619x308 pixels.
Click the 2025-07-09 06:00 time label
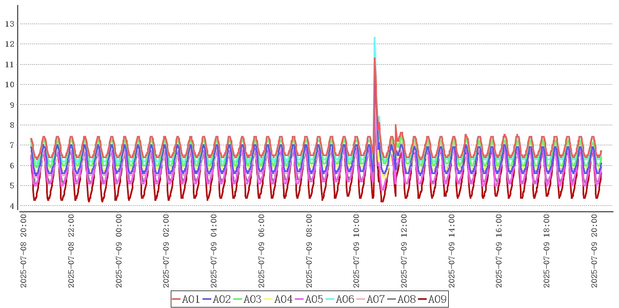pos(262,252)
